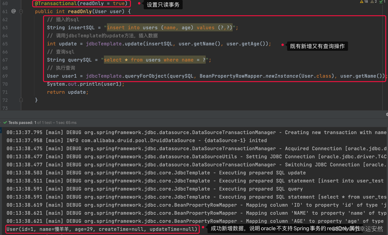Collapse the readOnly method at line 61
The image size is (388, 235).
(x=21, y=12)
